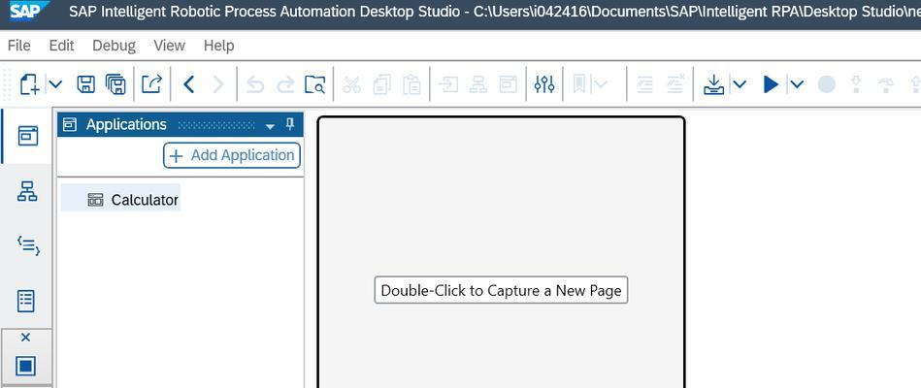
Task: Click the Build download-tray icon
Action: point(713,84)
